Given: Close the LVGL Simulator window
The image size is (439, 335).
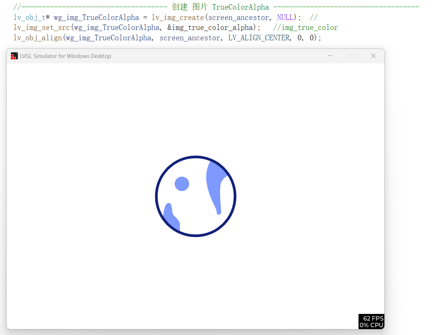Looking at the screenshot, I should point(373,56).
